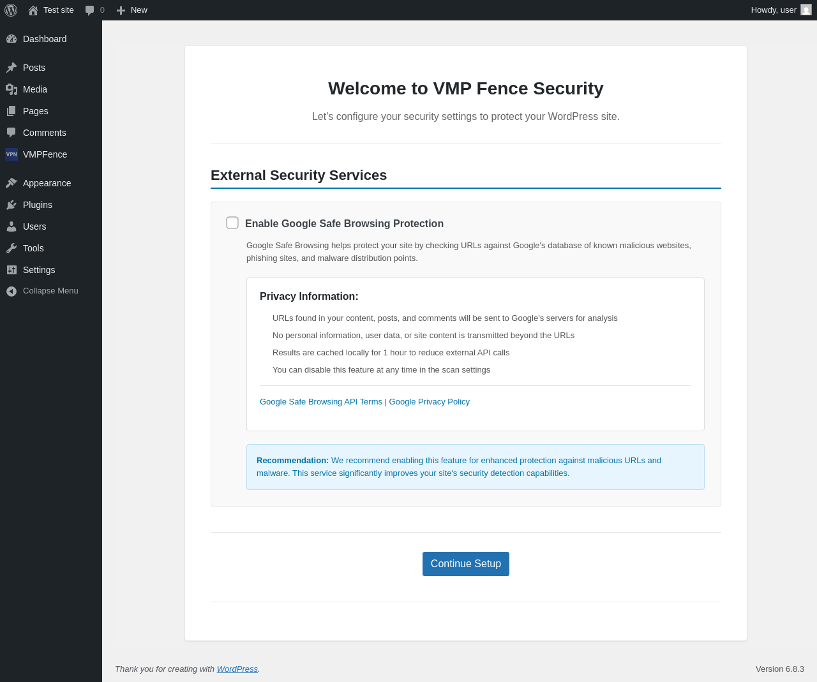Enable Google Safe Browsing Protection checkbox

click(232, 223)
